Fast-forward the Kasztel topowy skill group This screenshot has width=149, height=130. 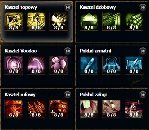(x=68, y=7)
